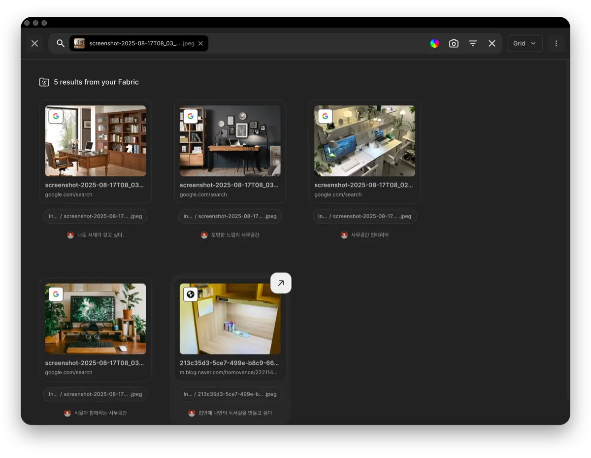Click the globe badge on the cubicle image
This screenshot has width=591, height=458.
191,294
